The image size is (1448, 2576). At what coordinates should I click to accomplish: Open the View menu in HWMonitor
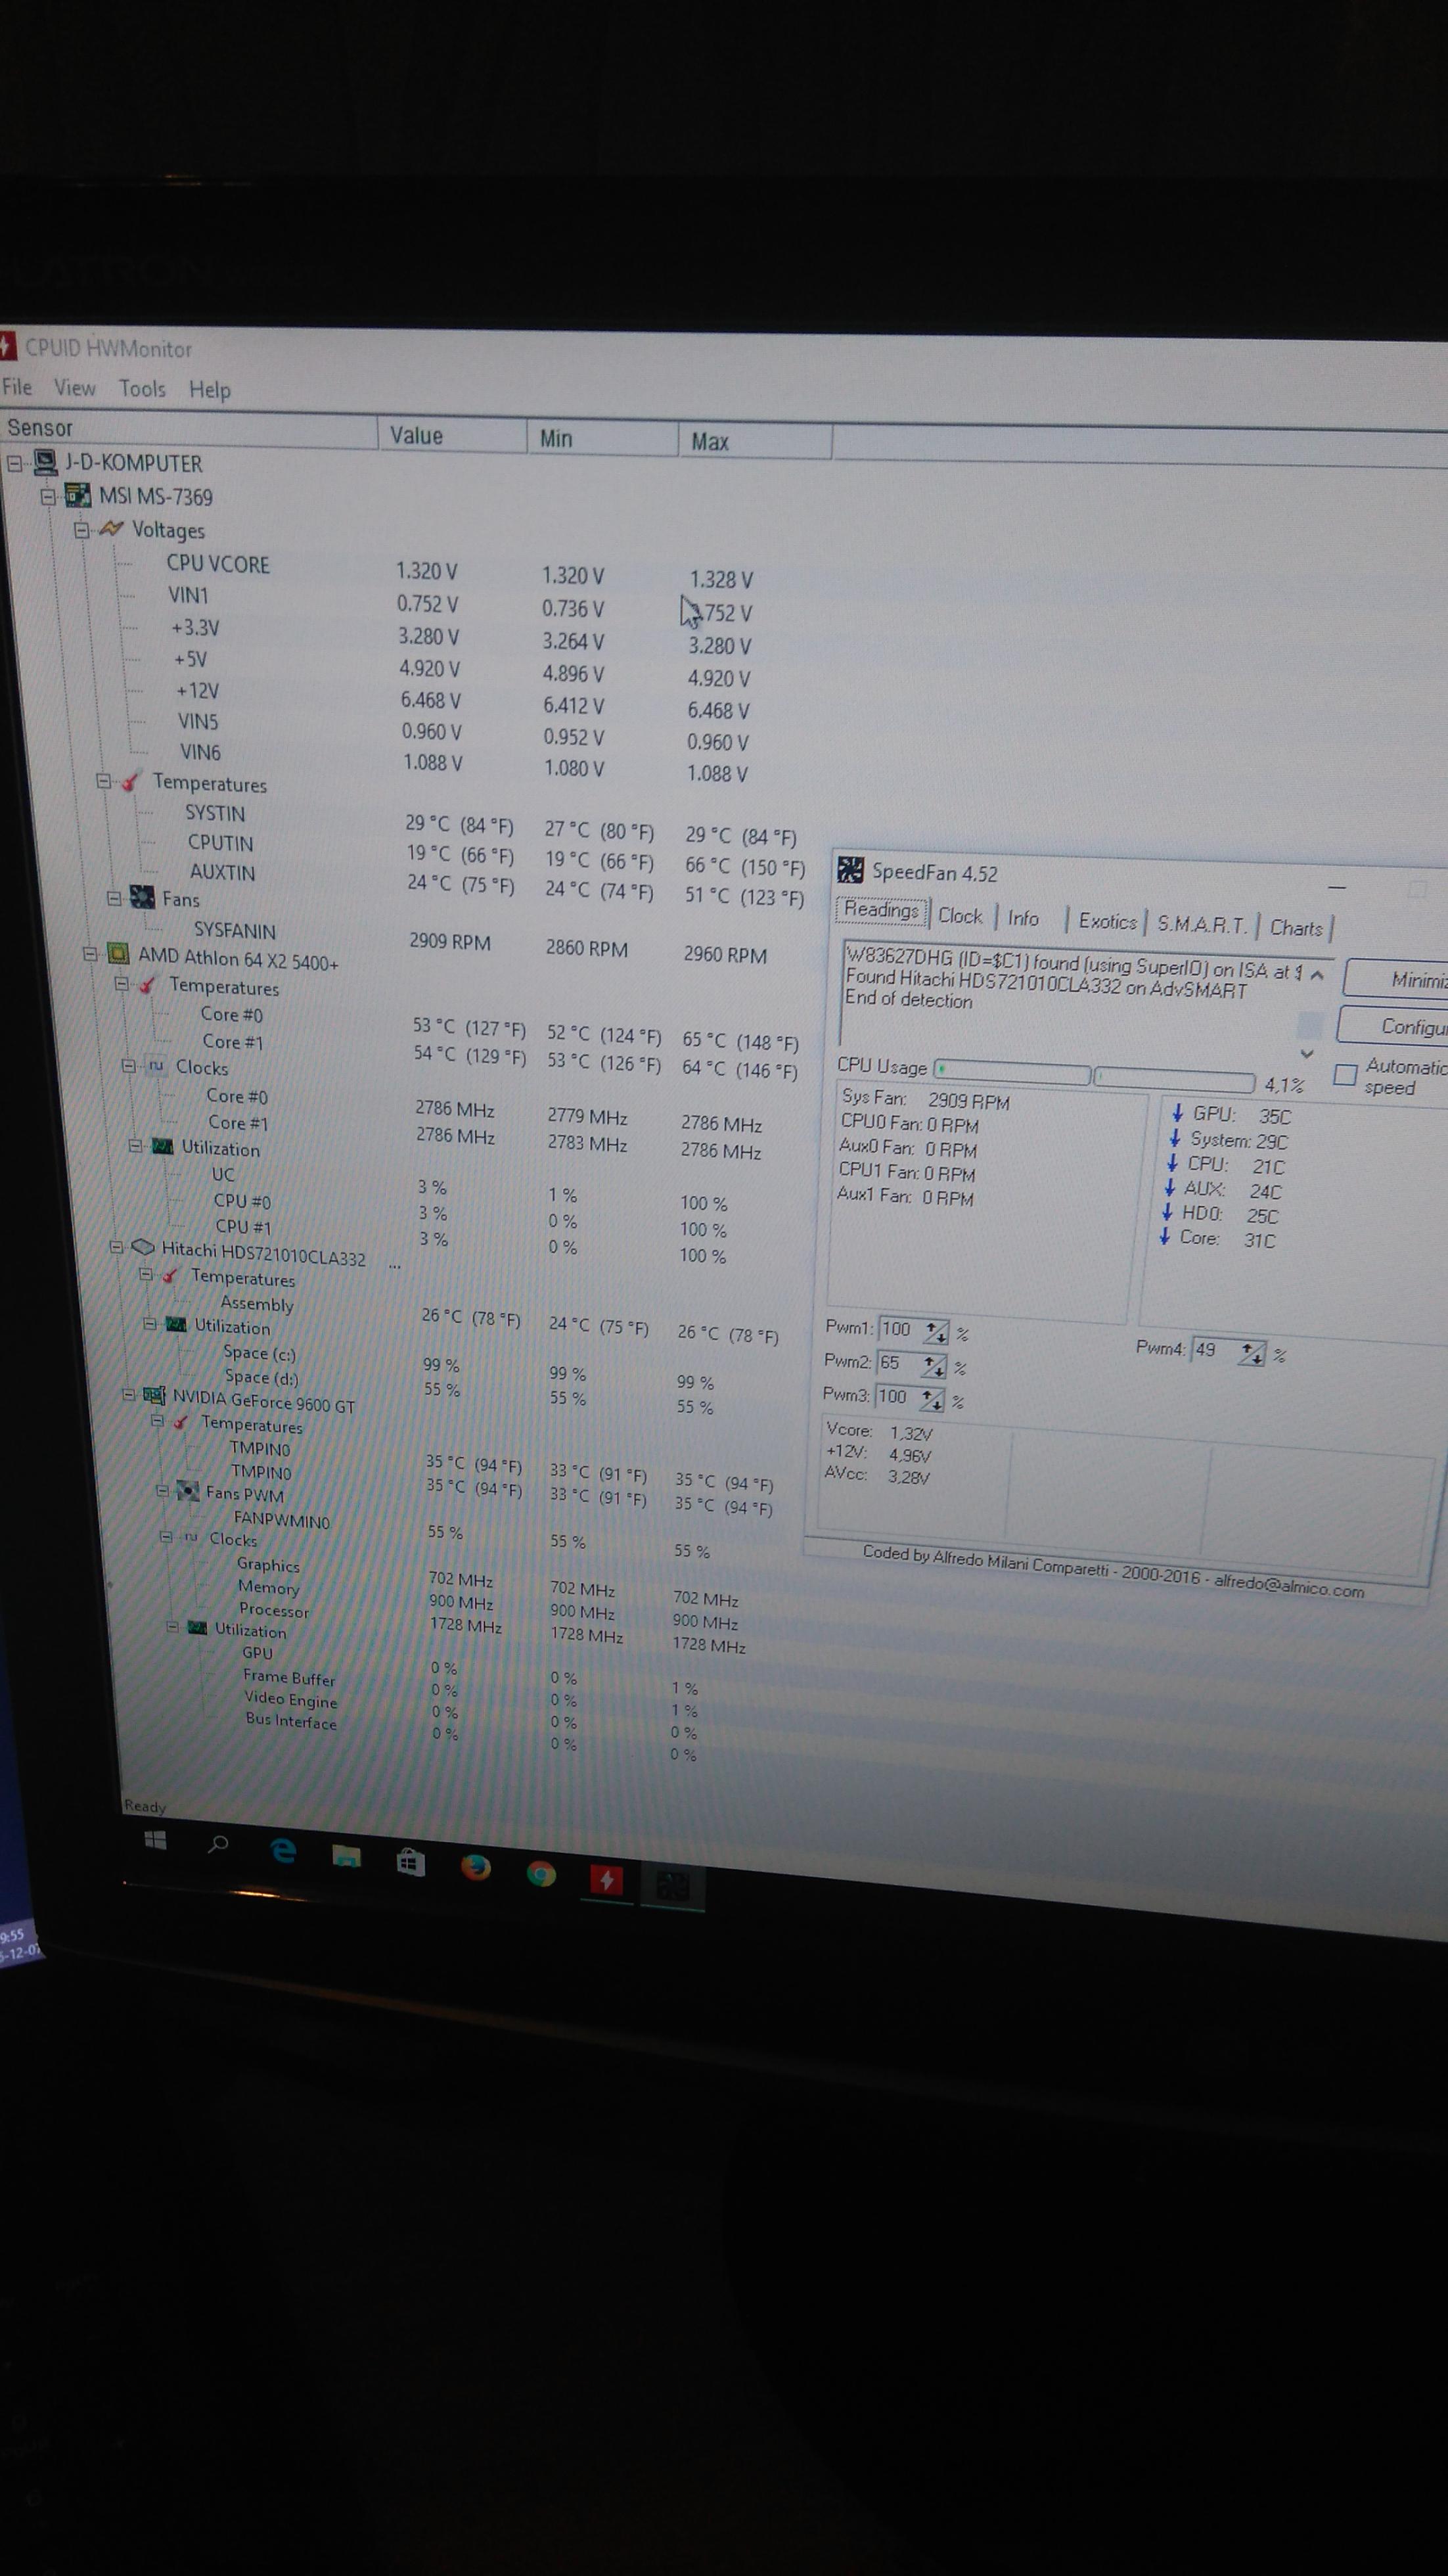pyautogui.click(x=75, y=388)
